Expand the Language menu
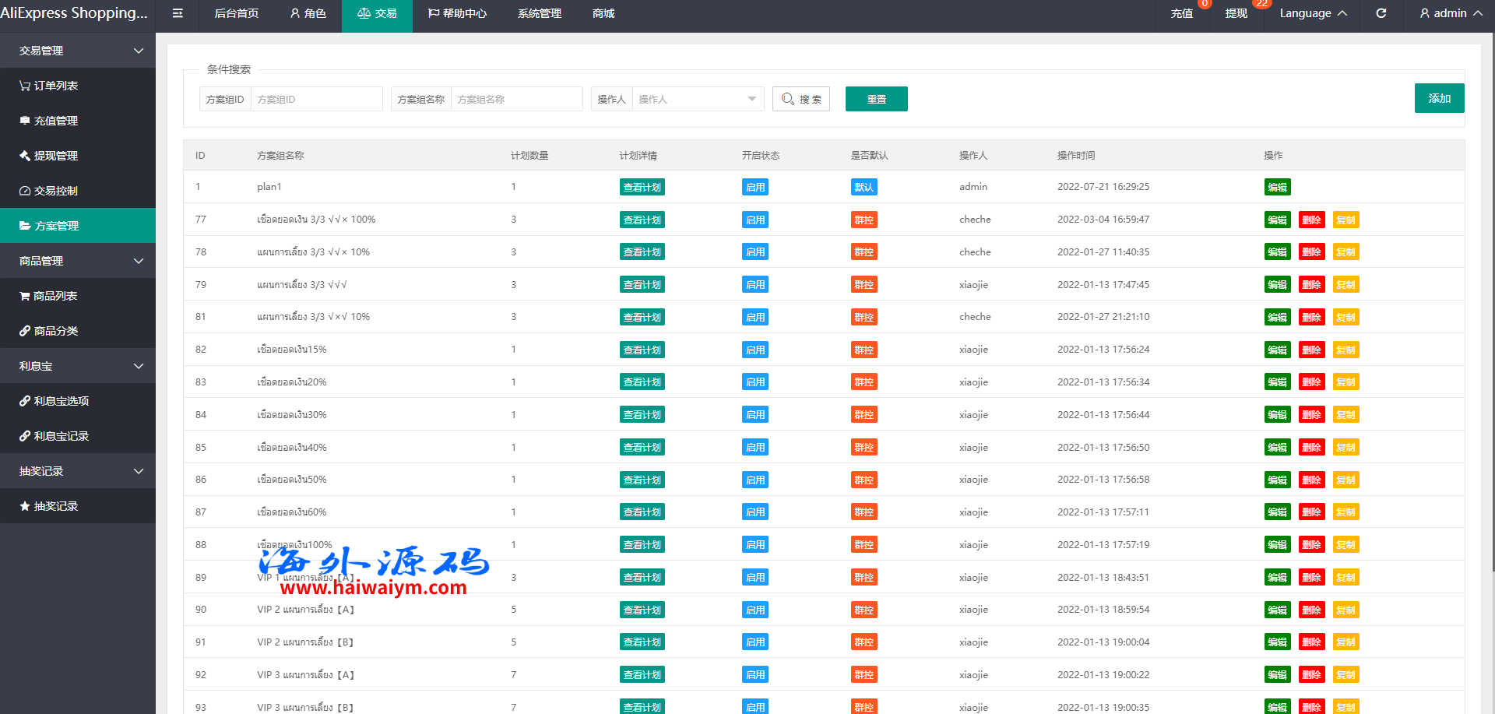1495x714 pixels. point(1312,13)
